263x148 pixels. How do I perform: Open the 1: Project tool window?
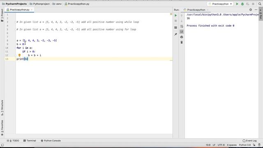tap(2, 15)
